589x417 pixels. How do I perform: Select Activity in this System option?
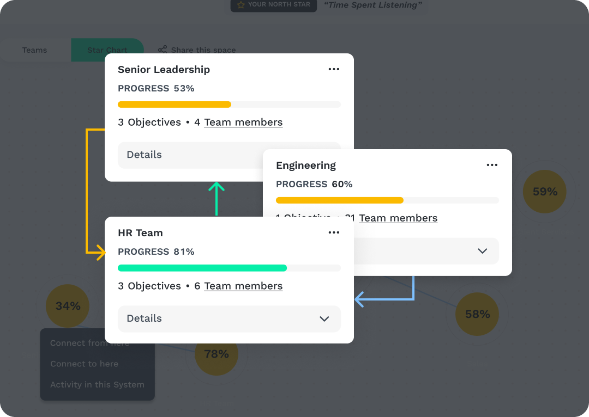97,384
